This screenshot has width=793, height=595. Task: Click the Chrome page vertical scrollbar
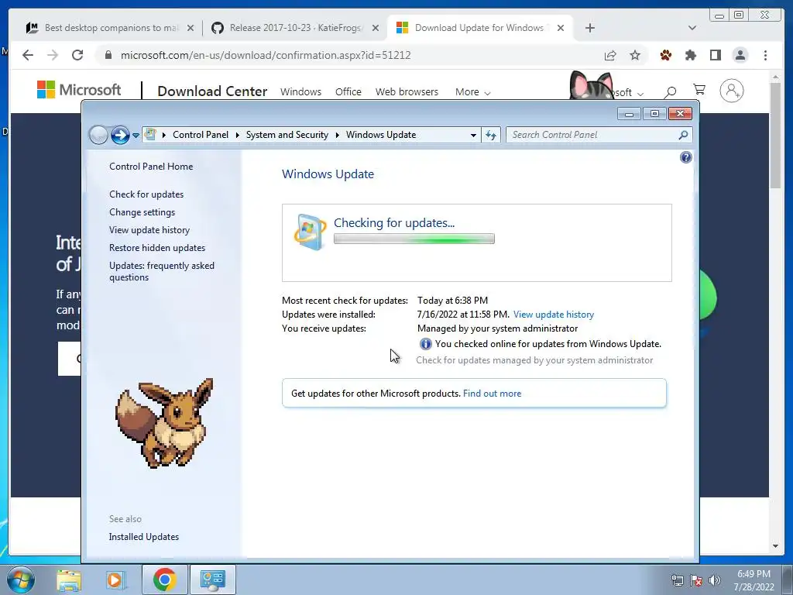(775, 136)
